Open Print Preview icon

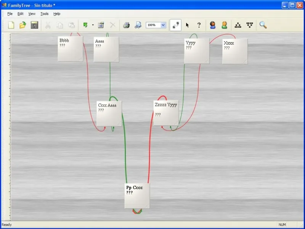(x=138, y=25)
